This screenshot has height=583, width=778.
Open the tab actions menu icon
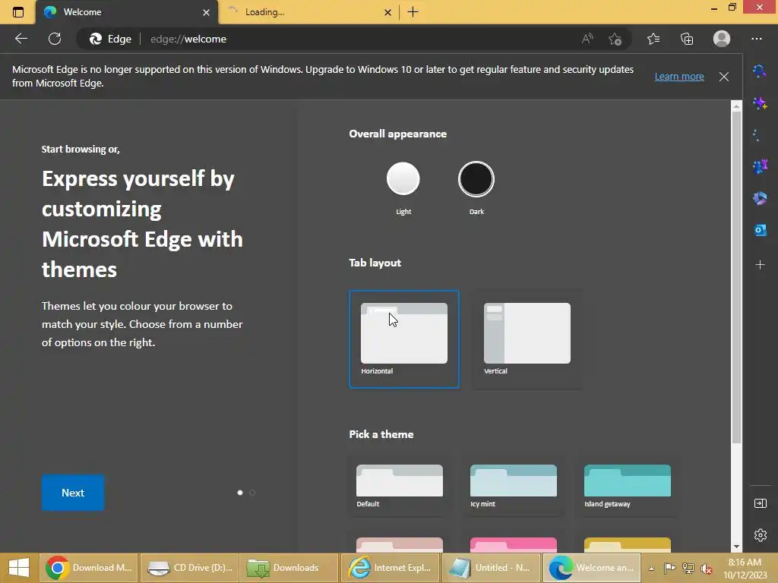coord(18,12)
